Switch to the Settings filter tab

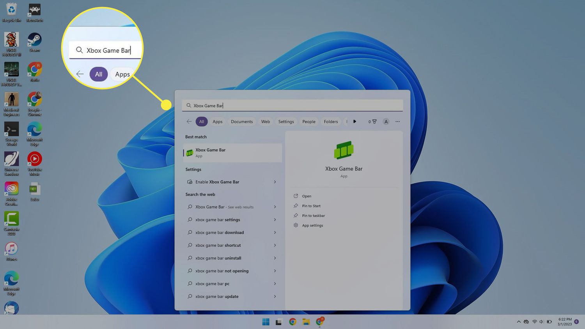(286, 122)
